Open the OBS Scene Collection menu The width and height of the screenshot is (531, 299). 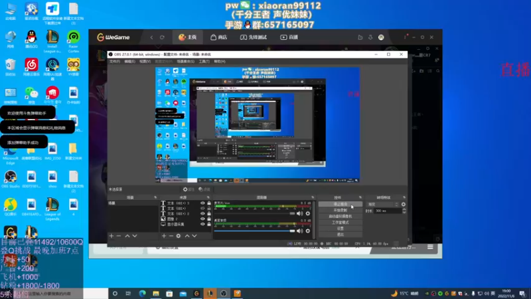tap(186, 61)
